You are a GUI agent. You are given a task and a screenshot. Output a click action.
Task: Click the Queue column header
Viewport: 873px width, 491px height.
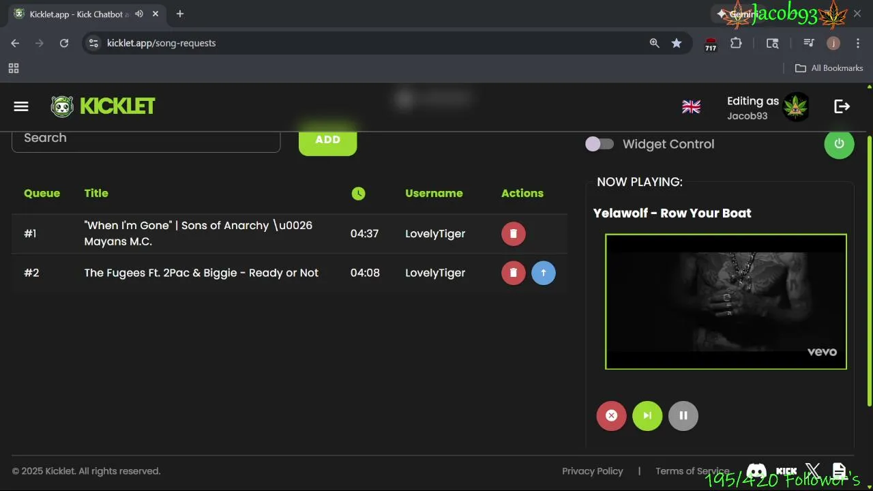(42, 194)
